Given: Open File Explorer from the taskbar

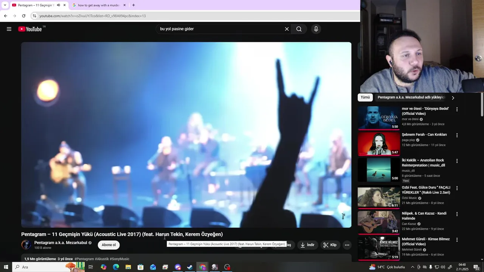Looking at the screenshot, I should [x=128, y=267].
